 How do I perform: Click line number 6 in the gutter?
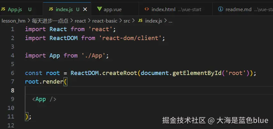[x=12, y=73]
